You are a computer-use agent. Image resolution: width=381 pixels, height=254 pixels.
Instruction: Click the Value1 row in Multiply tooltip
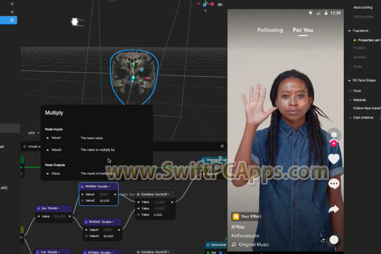(x=96, y=138)
